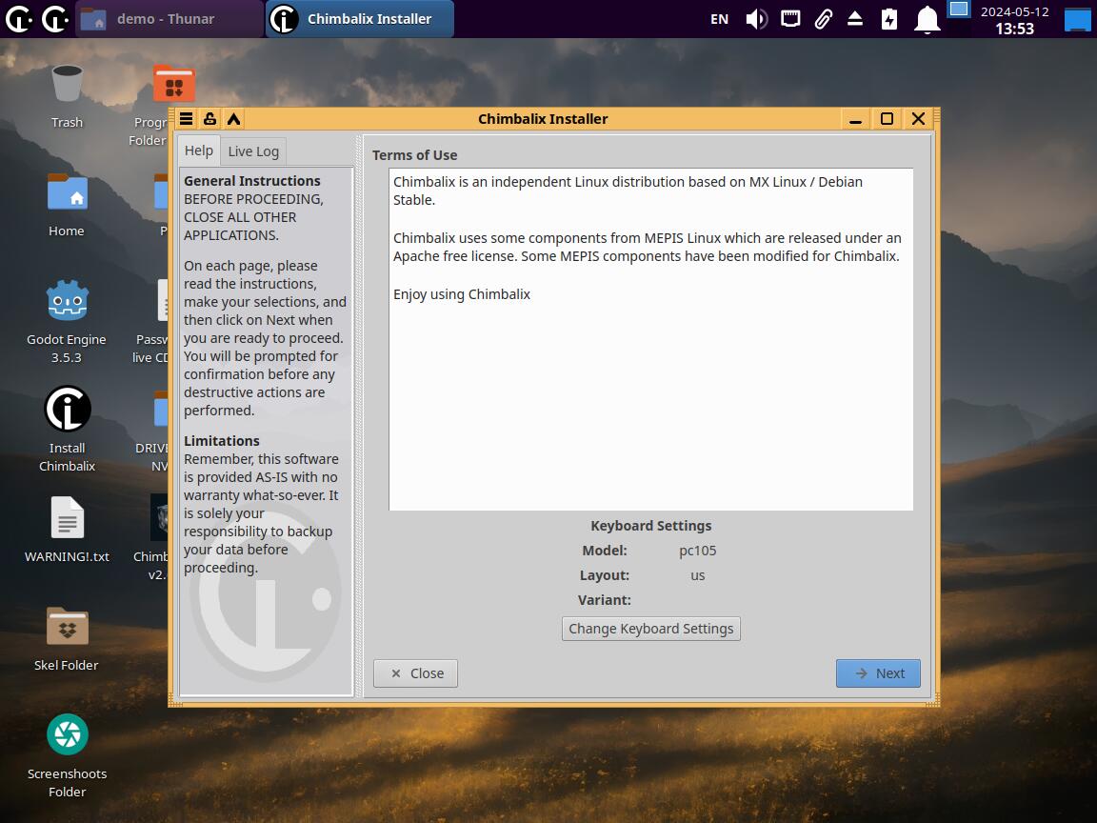Click the date 2024-05-12 in panel
The width and height of the screenshot is (1097, 823).
(x=1014, y=11)
